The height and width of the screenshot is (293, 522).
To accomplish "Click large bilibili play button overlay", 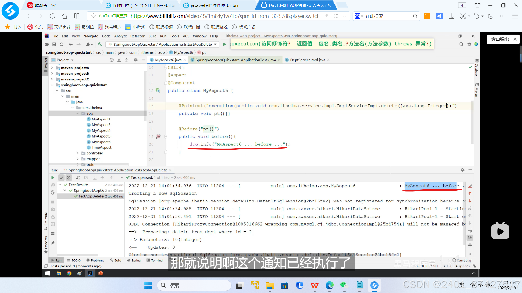I will click(500, 231).
